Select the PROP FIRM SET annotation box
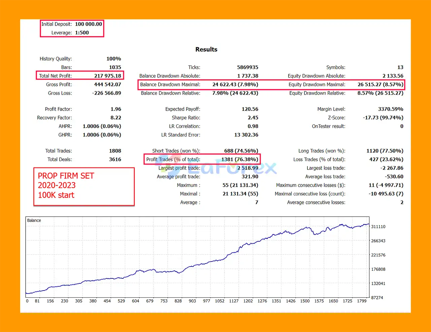Viewport: 431px width, 332px height. pos(84,186)
